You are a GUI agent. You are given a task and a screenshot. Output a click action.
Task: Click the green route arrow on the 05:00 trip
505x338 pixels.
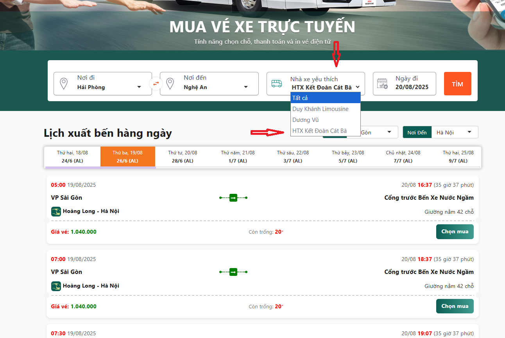233,198
